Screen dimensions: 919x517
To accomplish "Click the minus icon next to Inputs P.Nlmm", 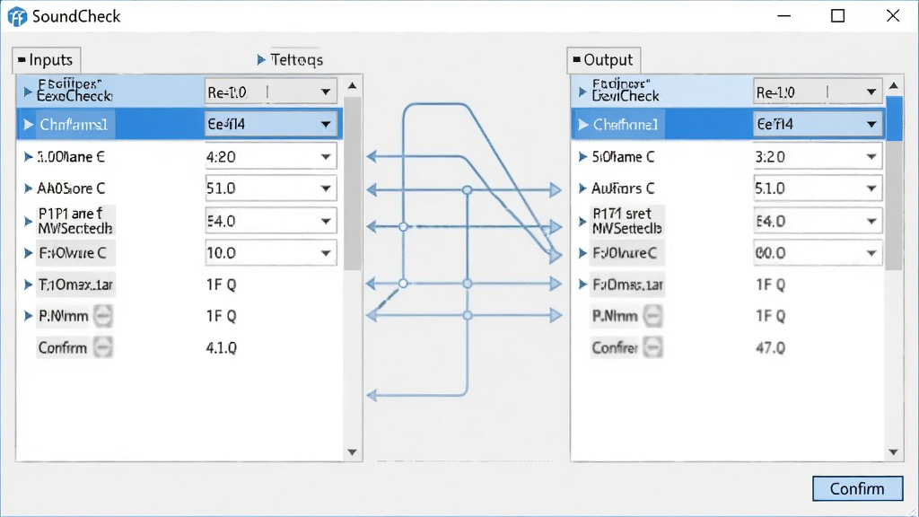I will tap(103, 316).
